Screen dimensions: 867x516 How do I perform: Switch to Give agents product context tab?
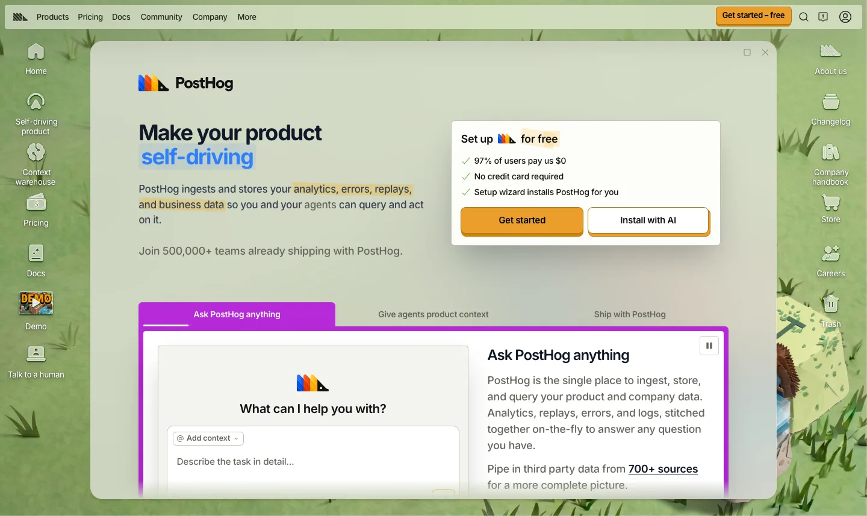433,314
